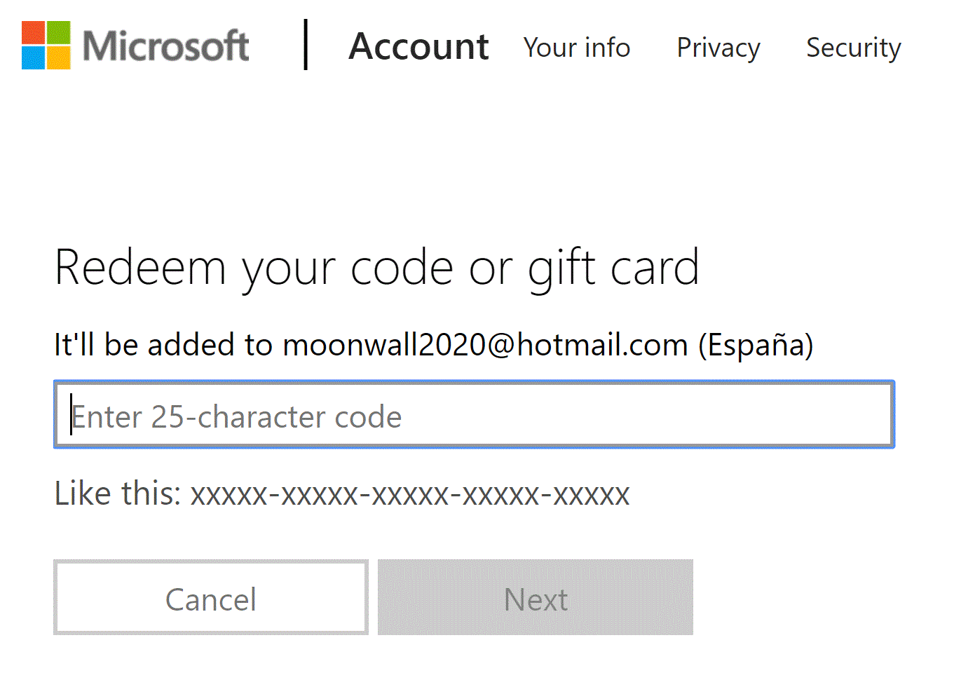Click the blue square in the logo

click(x=33, y=58)
